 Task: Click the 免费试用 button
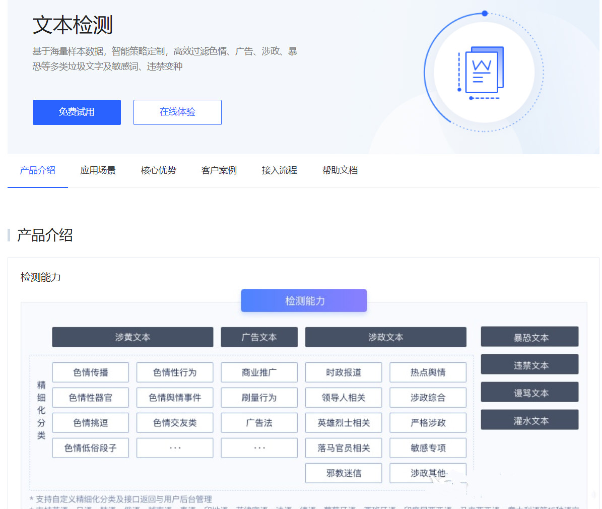tap(77, 112)
